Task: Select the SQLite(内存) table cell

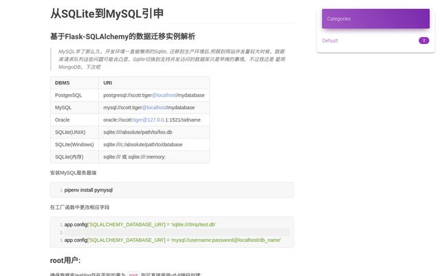Action: tap(74, 157)
